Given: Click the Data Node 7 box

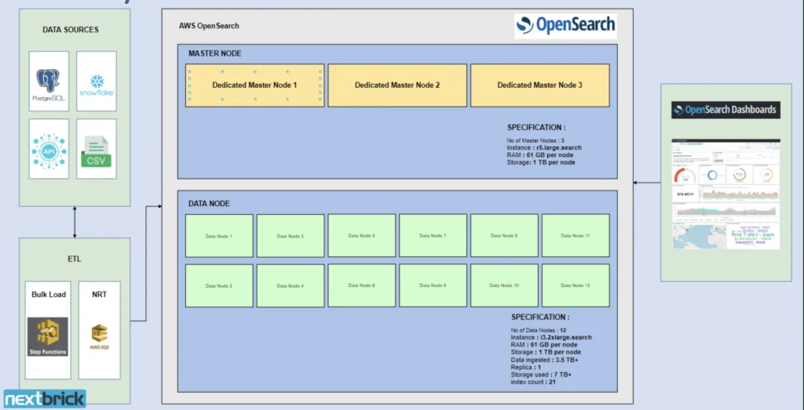Looking at the screenshot, I should coord(433,235).
